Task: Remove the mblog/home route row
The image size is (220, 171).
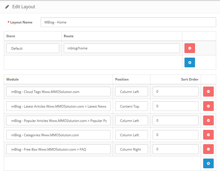Action: [189, 48]
